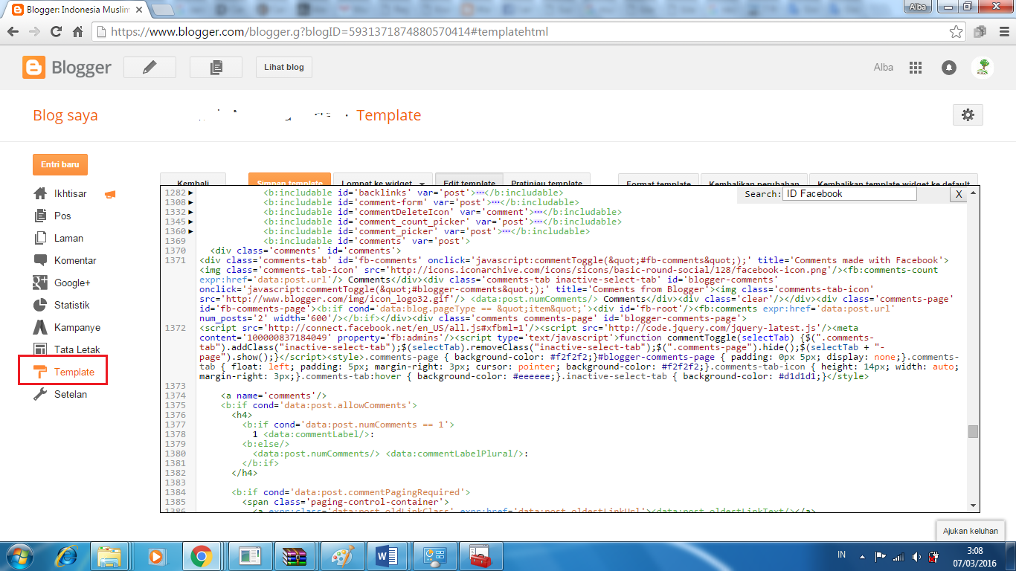The height and width of the screenshot is (571, 1016).
Task: Open the post list icon button
Action: [216, 67]
